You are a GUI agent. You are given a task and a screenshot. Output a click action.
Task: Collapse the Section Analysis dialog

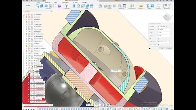(172, 24)
